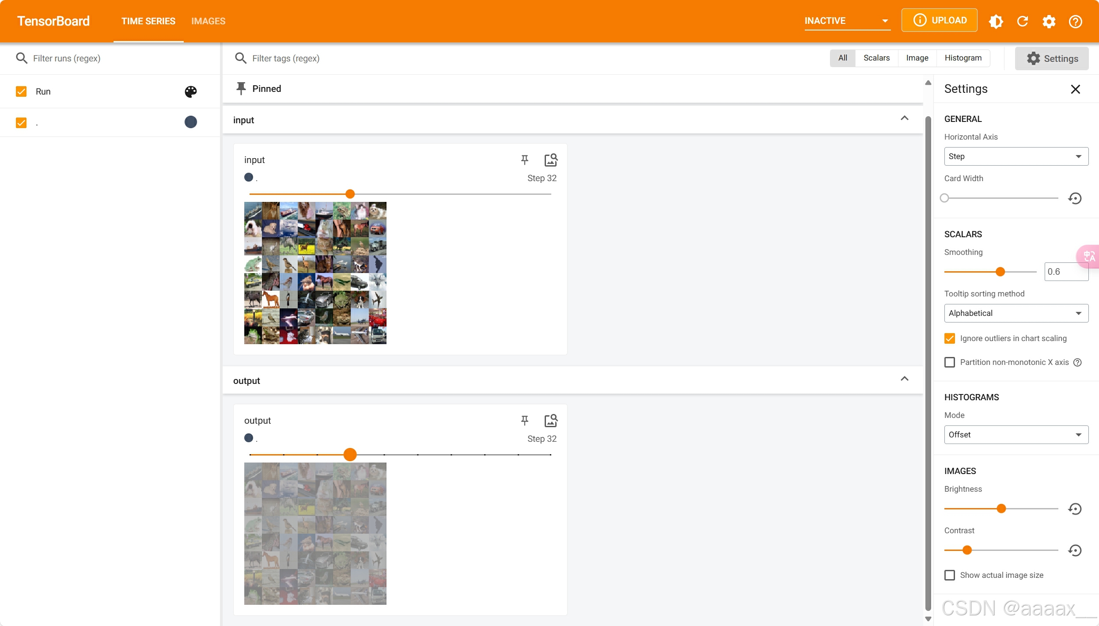The image size is (1099, 626).
Task: Close the Settings pane
Action: [x=1075, y=89]
